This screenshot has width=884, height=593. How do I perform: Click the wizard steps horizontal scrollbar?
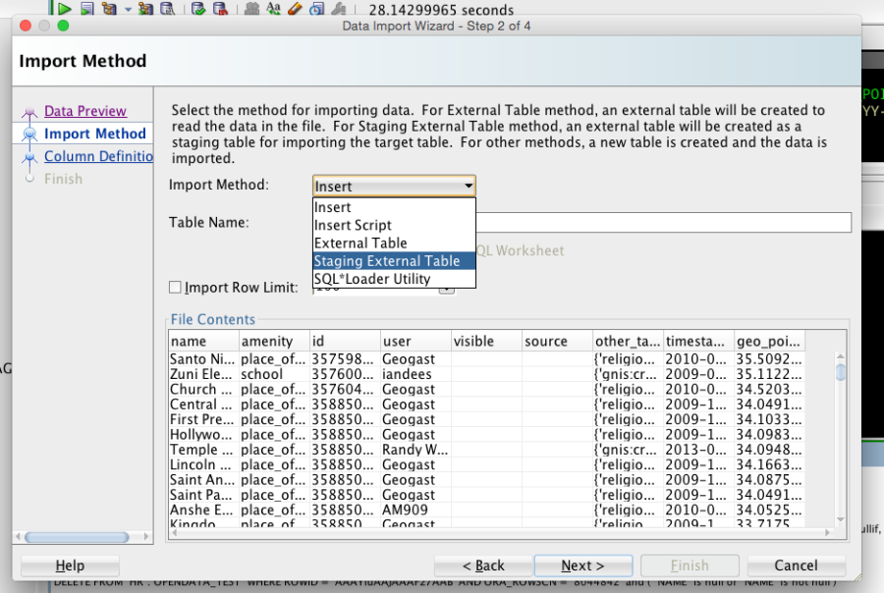[77, 537]
